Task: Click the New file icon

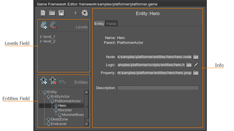Action: pyautogui.click(x=43, y=13)
